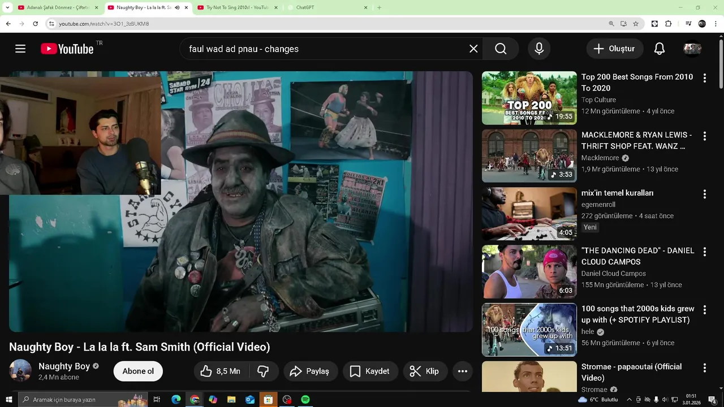Open the weather widget showing 6°C Bulutlu

click(598, 400)
